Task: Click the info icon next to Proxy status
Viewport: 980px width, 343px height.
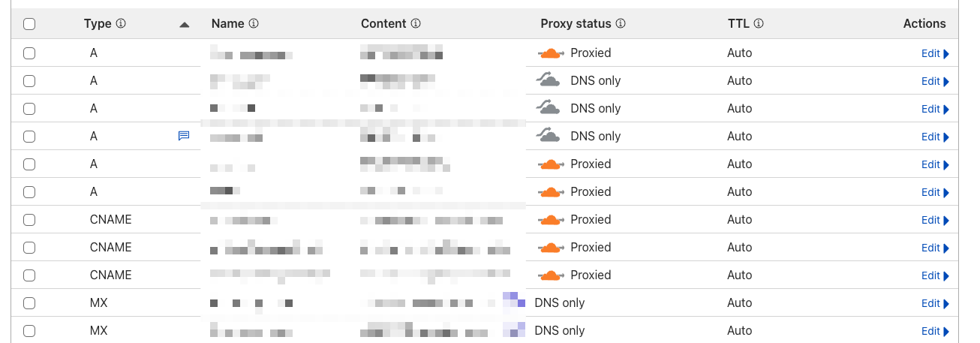Action: click(x=621, y=24)
